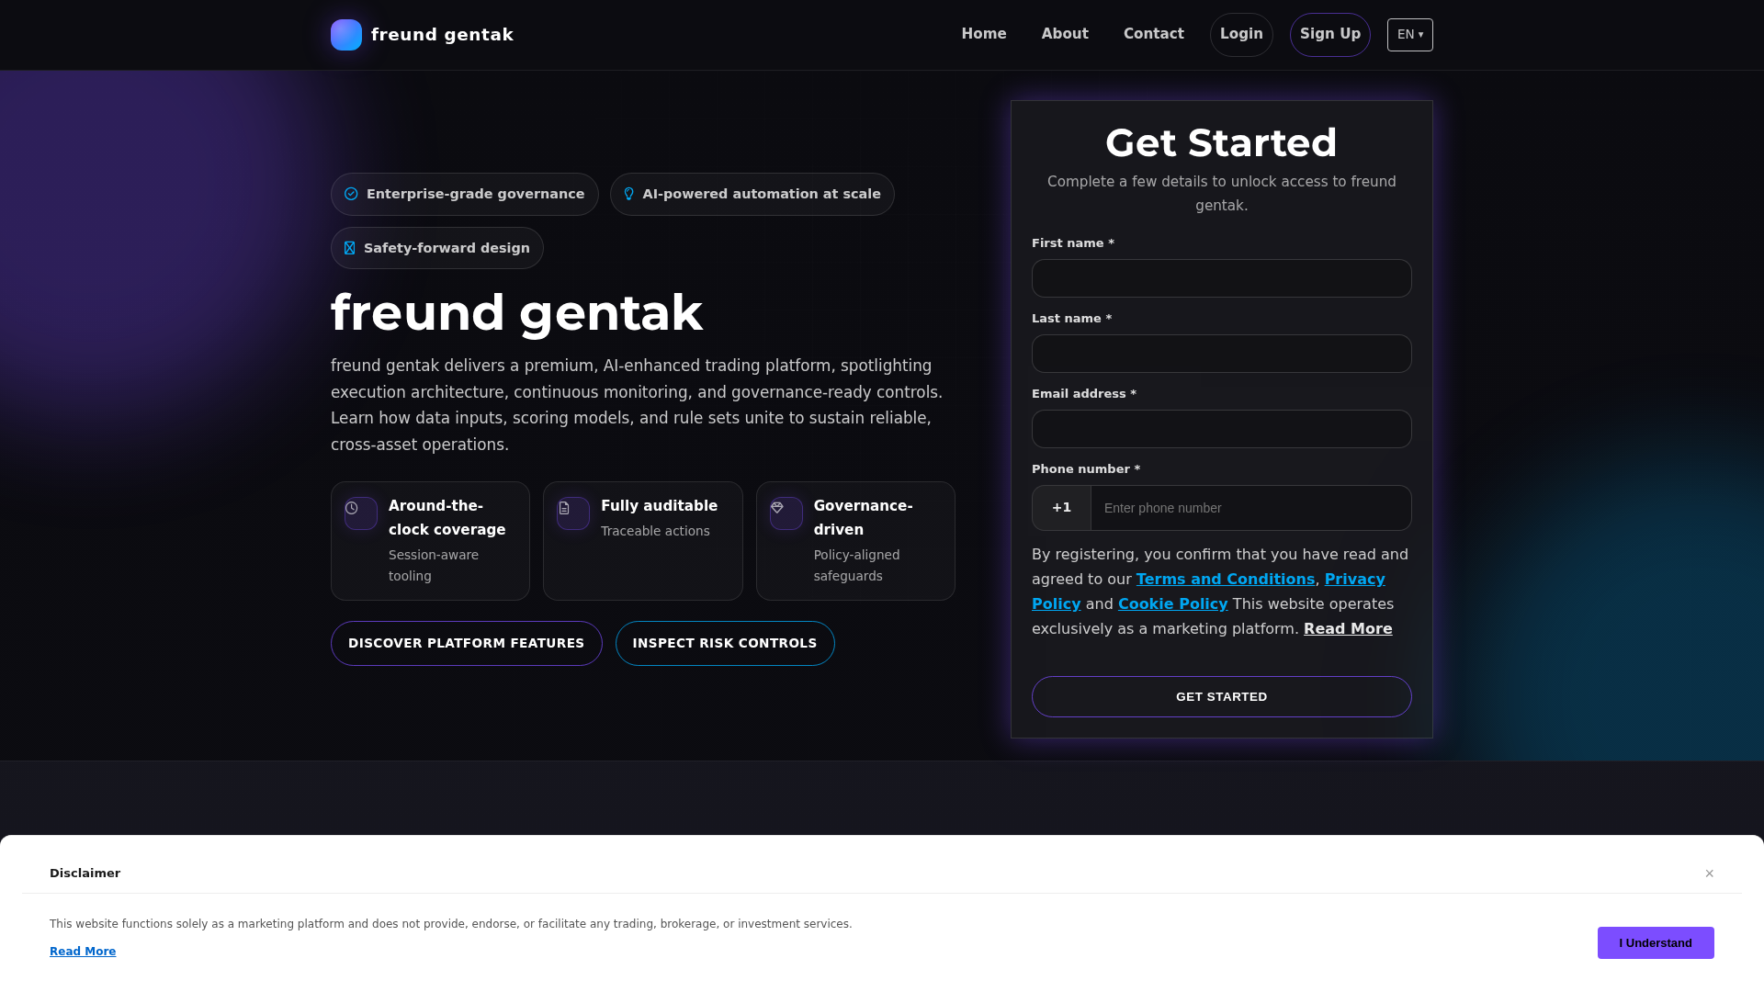Open the Terms and Conditions link
Viewport: 1764px width, 992px height.
click(x=1226, y=580)
